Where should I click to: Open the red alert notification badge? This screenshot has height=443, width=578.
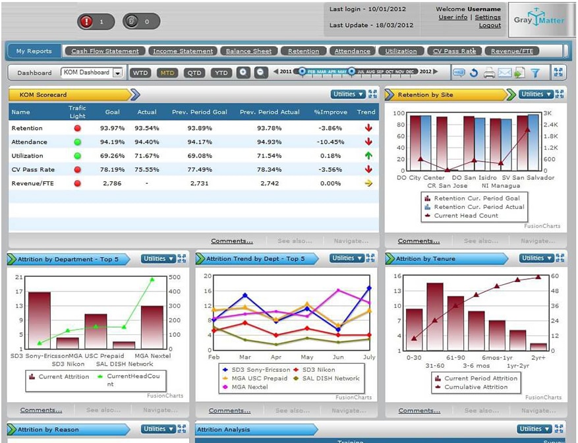tap(96, 21)
